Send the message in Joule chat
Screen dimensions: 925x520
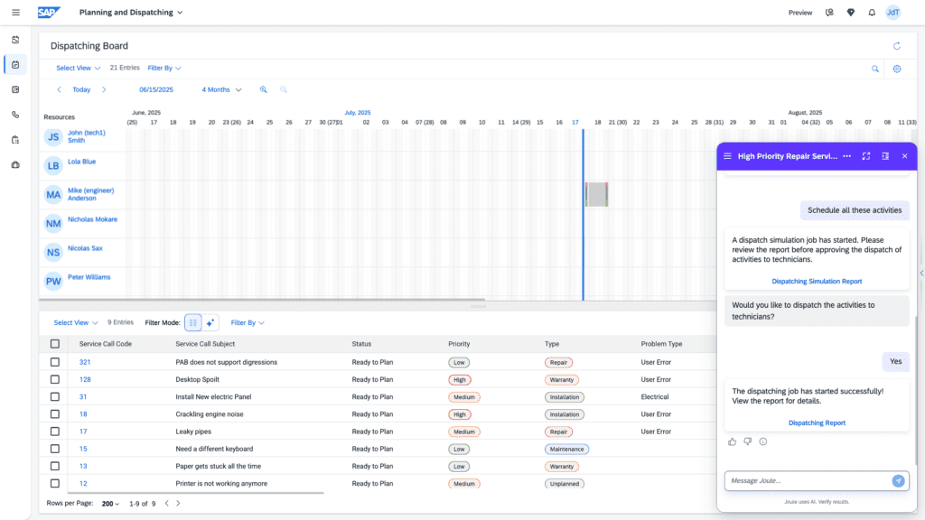point(898,481)
